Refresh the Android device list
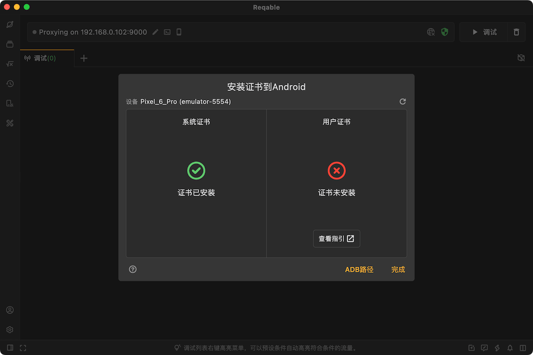 (x=403, y=101)
